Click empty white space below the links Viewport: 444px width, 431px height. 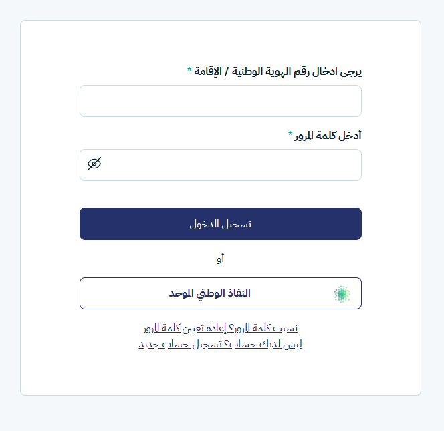point(221,373)
